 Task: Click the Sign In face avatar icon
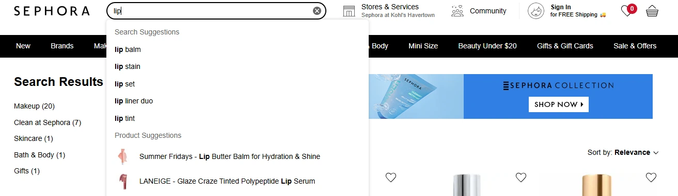tap(536, 11)
